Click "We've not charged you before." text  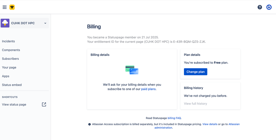[205, 96]
